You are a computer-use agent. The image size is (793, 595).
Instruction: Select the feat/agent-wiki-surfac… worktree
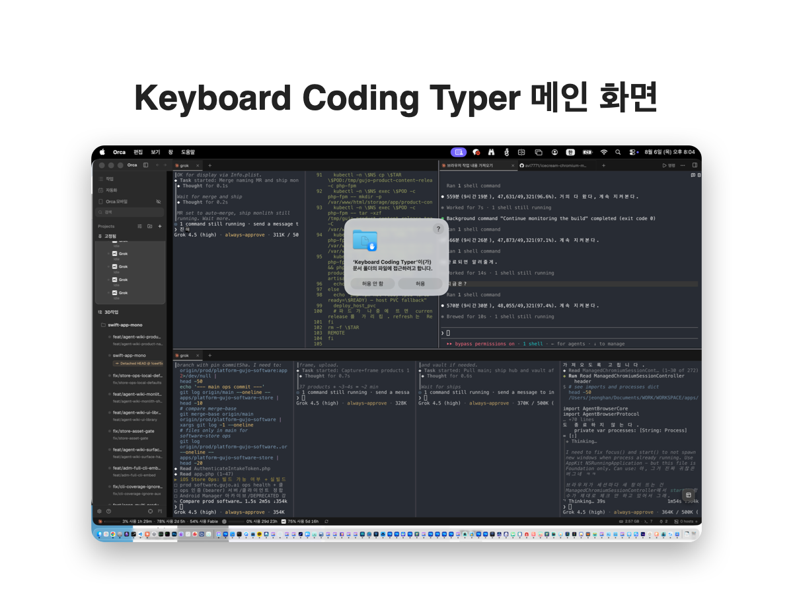135,452
